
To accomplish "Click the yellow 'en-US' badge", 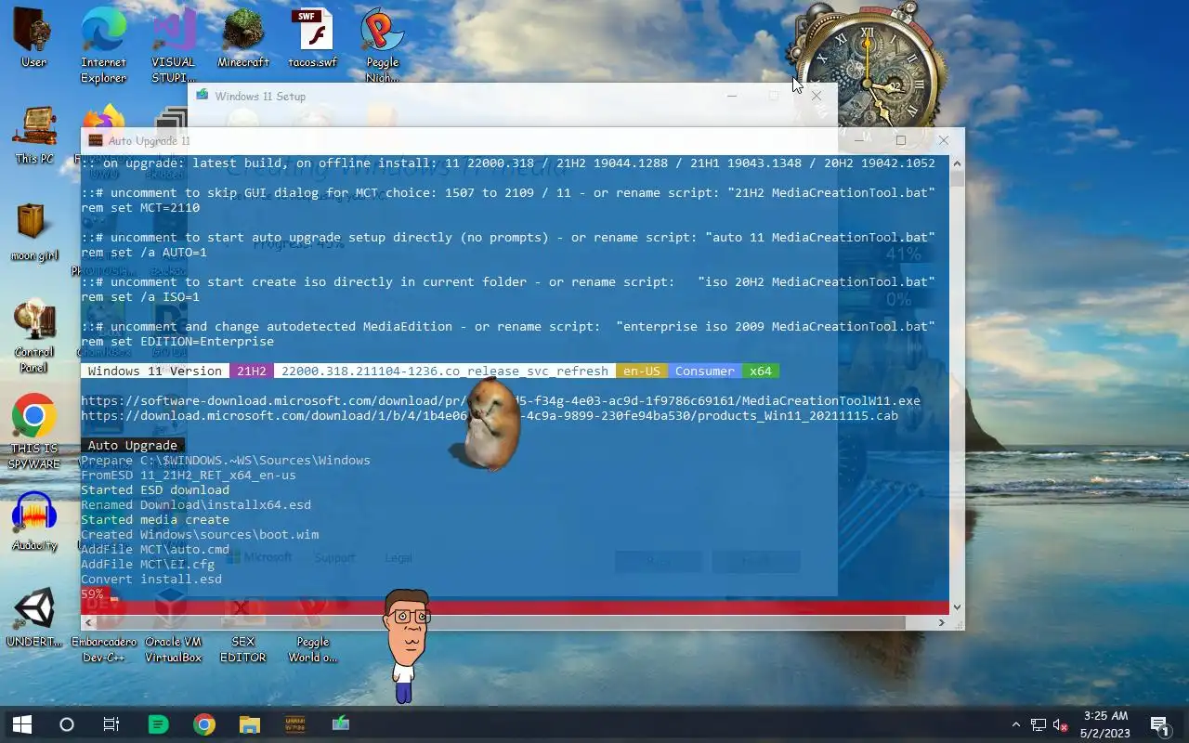I will tap(642, 371).
